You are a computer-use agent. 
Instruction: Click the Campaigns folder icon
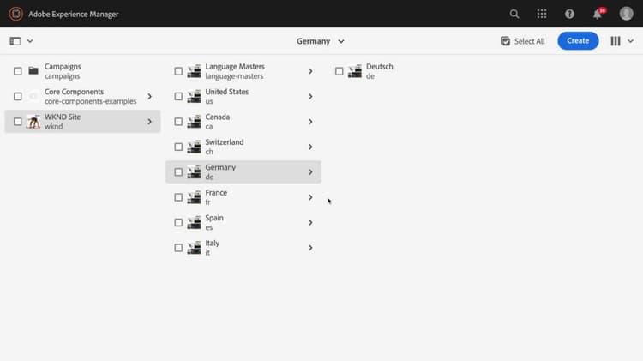pos(33,71)
